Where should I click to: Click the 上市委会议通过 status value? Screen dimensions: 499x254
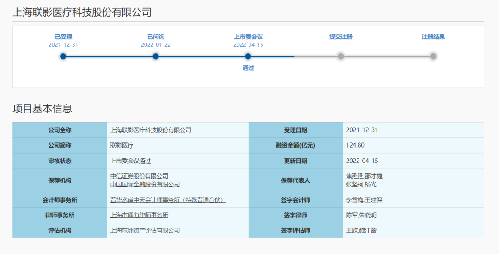[x=130, y=161]
